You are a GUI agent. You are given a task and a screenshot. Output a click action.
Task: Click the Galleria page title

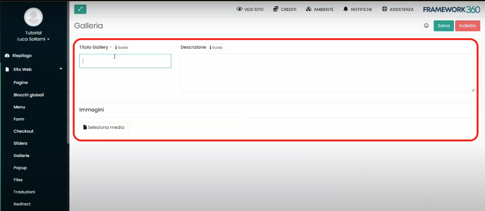(89, 26)
